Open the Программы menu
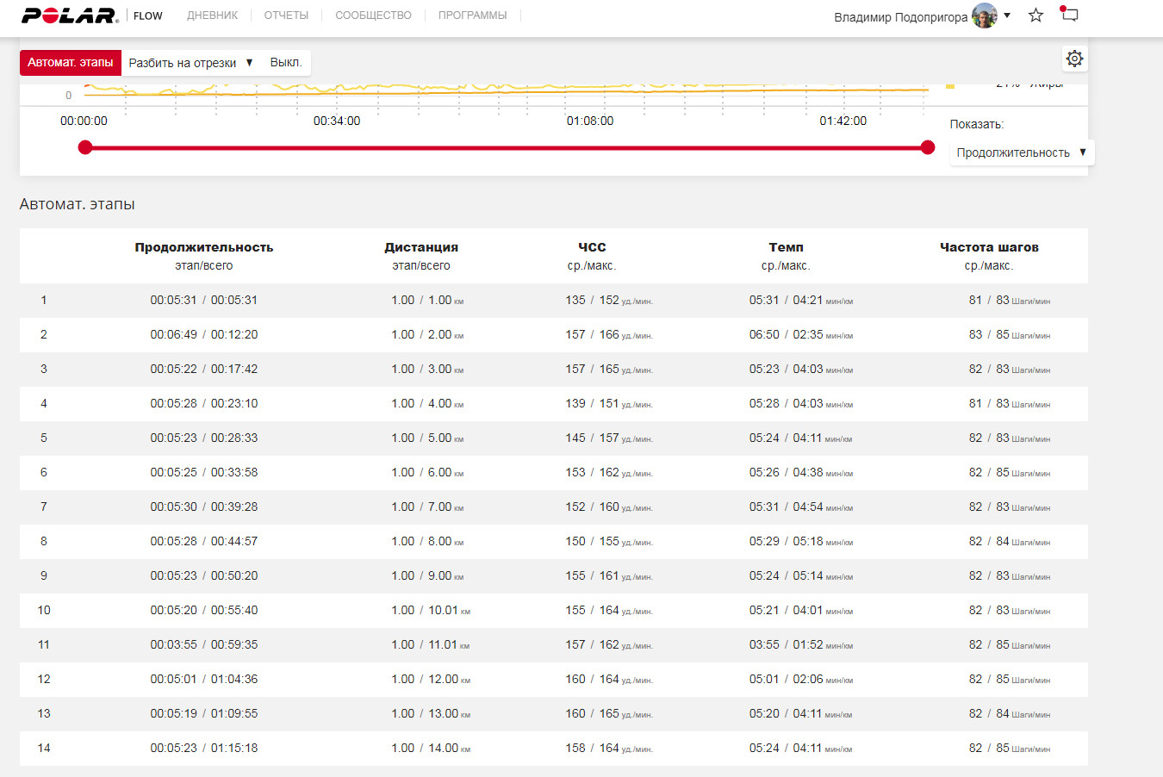Viewport: 1163px width, 777px height. coord(472,16)
